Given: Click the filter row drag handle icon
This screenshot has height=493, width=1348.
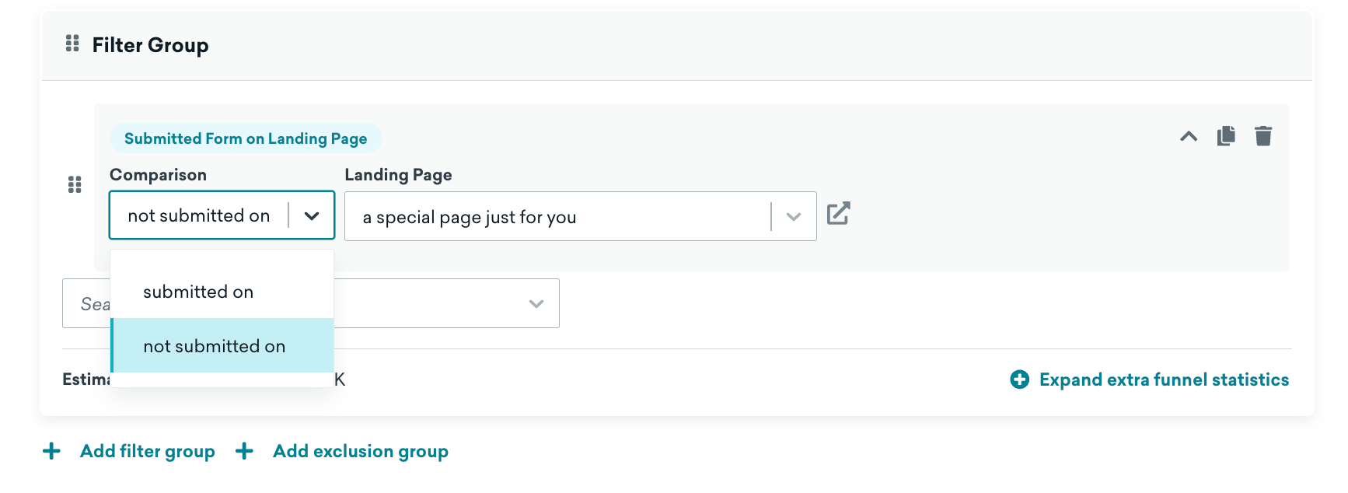Looking at the screenshot, I should tap(75, 185).
